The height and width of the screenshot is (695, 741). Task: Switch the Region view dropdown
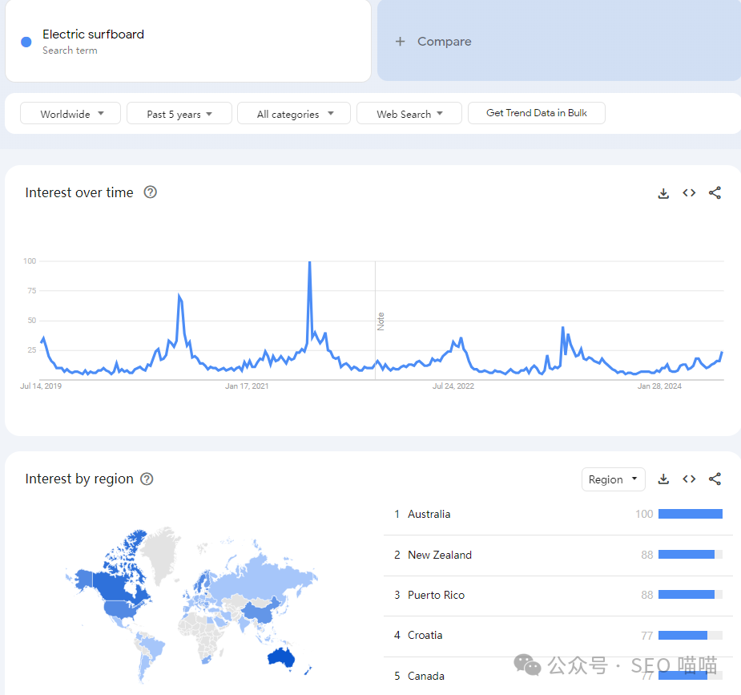point(613,479)
